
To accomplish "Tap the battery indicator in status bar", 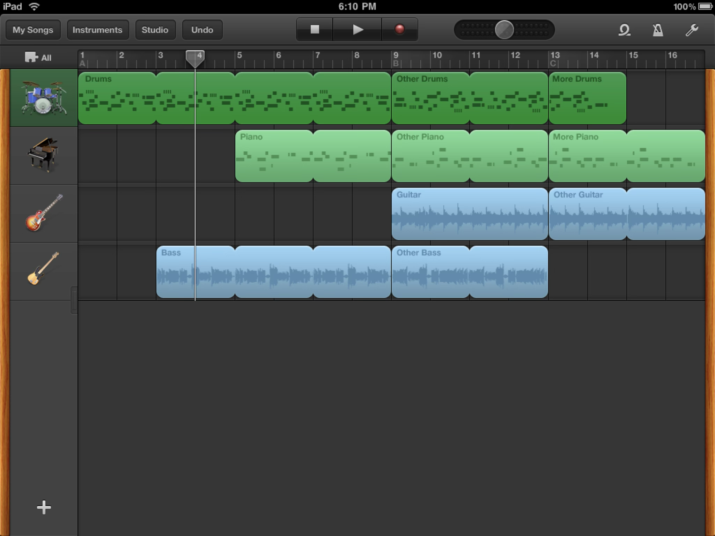I will [705, 6].
